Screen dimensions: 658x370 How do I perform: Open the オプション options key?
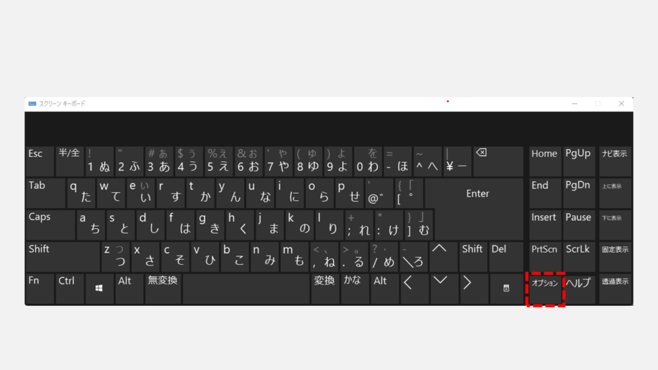(x=545, y=288)
